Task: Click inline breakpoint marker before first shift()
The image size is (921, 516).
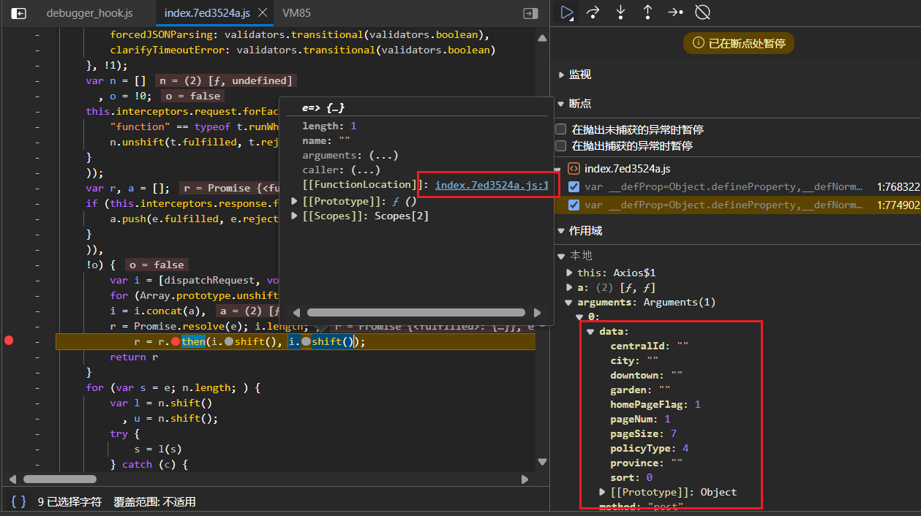Action: click(229, 342)
